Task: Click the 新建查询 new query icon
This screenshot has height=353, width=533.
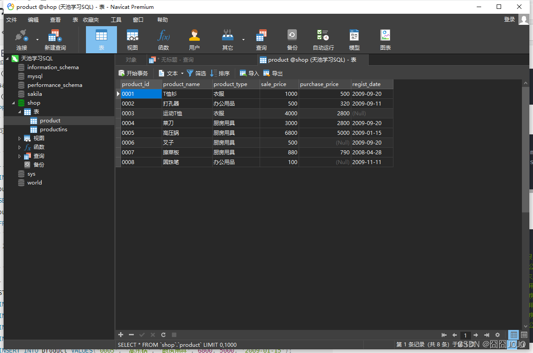Action: point(55,39)
